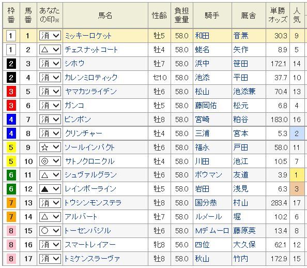Click orange frame number 7 for アルバート
307x268 pixels.
click(11, 217)
